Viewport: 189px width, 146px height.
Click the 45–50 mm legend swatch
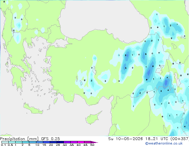tap(88, 142)
